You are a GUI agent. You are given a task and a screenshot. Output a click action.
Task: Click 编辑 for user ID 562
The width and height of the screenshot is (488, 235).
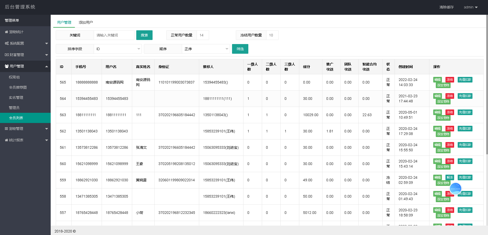tap(438, 129)
